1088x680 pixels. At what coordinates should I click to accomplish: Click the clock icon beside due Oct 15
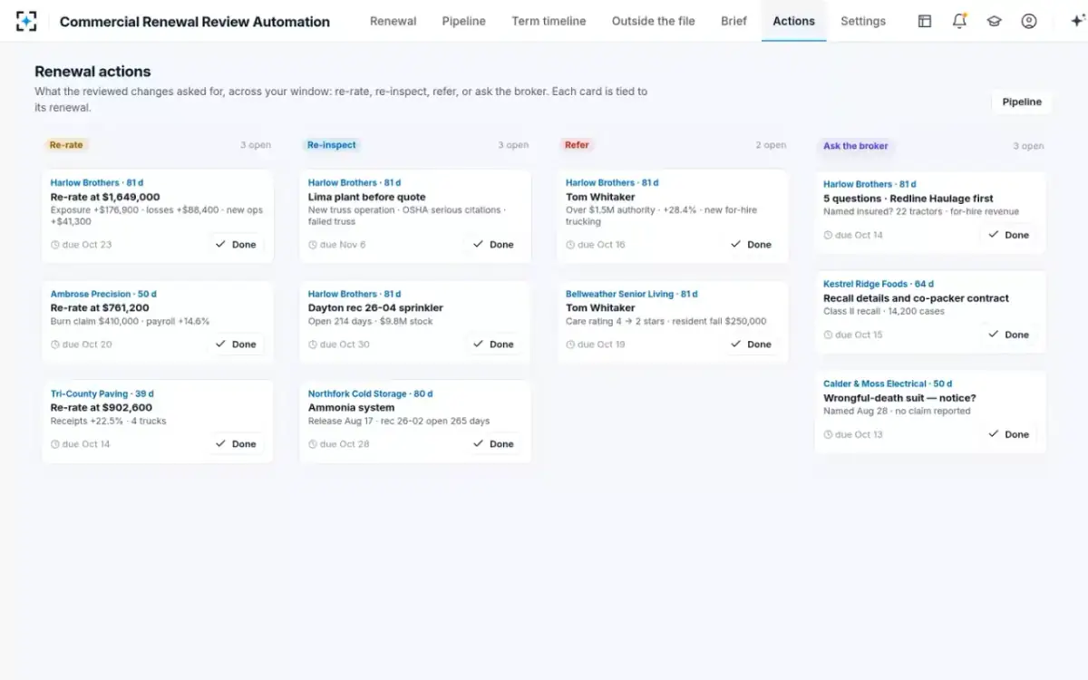tap(828, 335)
